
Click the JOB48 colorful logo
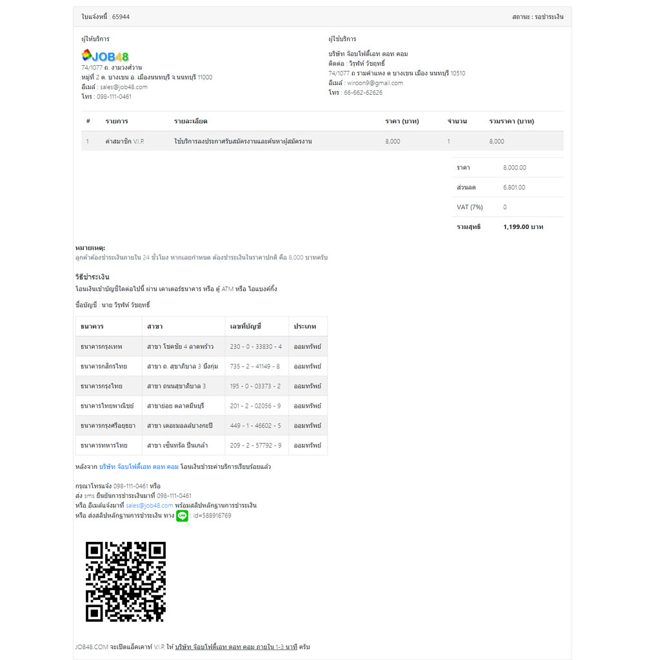(105, 56)
